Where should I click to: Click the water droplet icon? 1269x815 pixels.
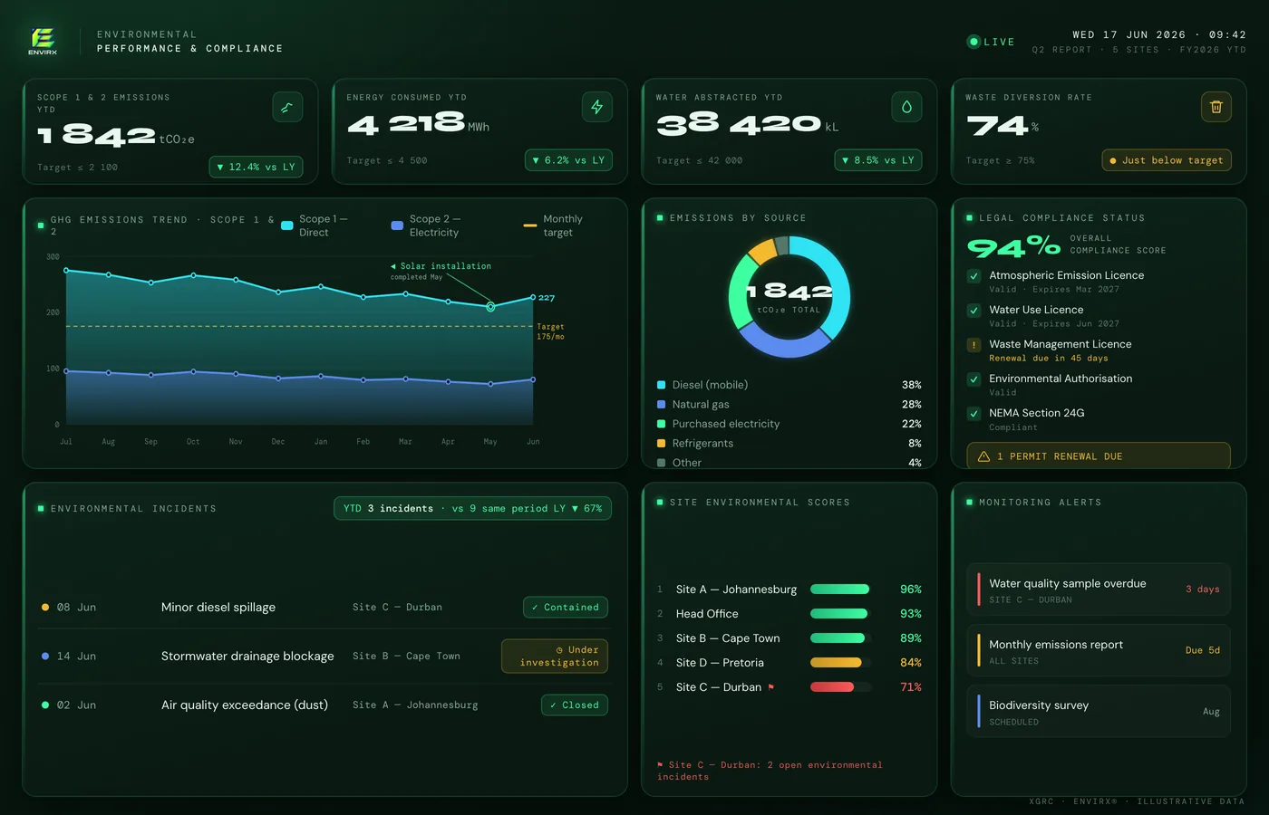(906, 107)
